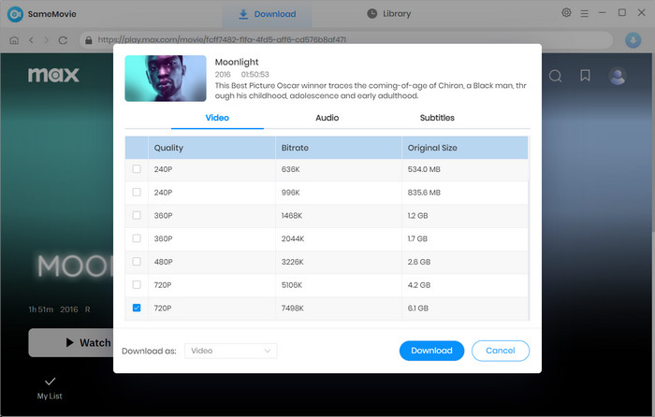
Task: Click the blue download arrow circle icon
Action: coord(633,40)
